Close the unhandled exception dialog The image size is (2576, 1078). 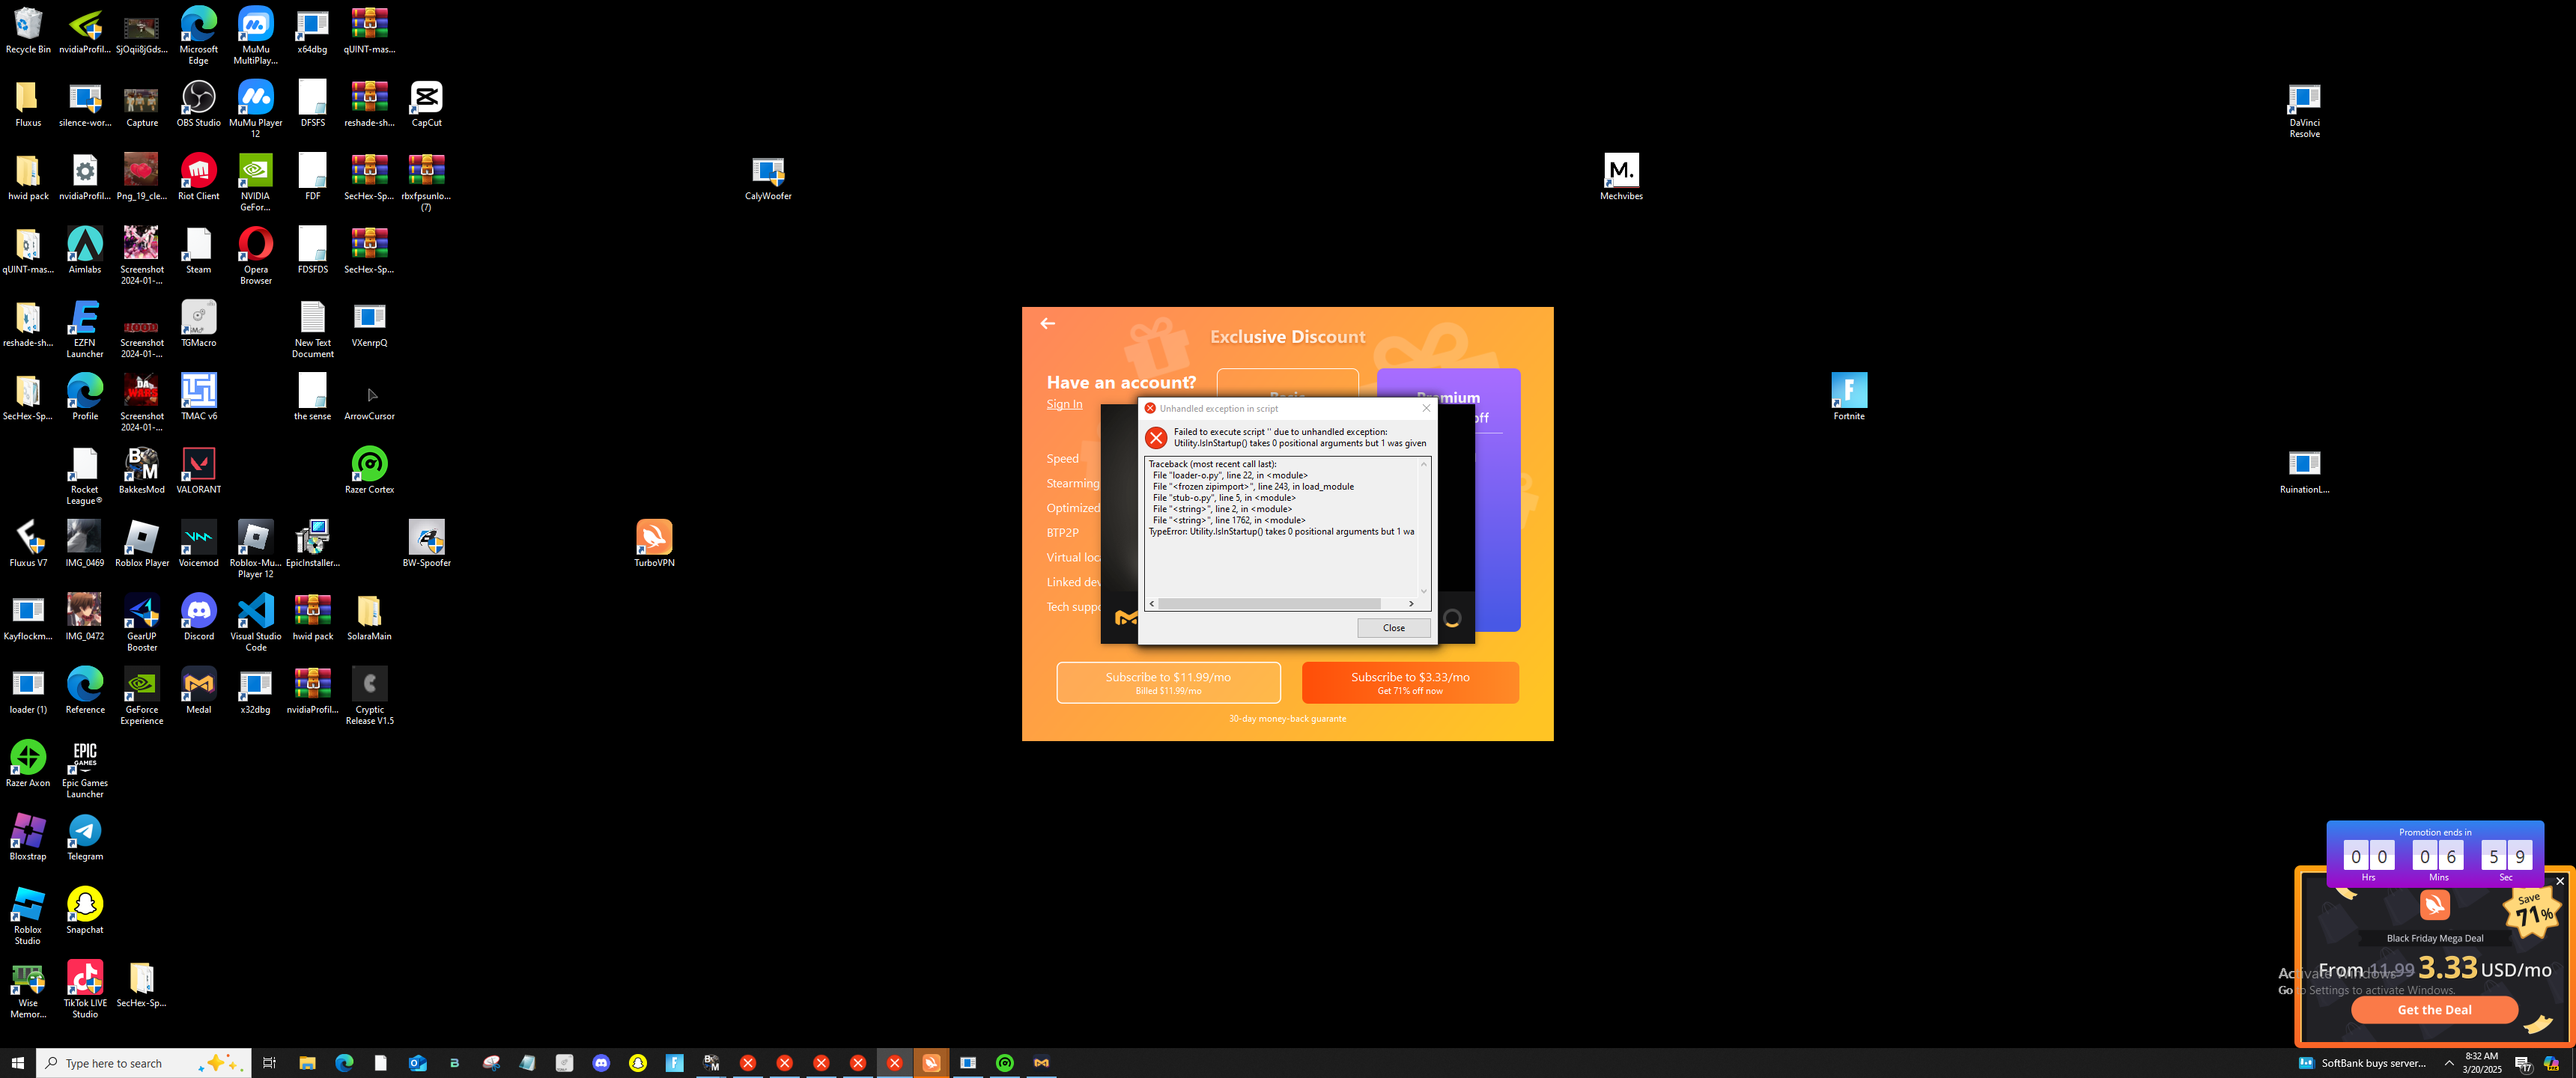tap(1393, 628)
